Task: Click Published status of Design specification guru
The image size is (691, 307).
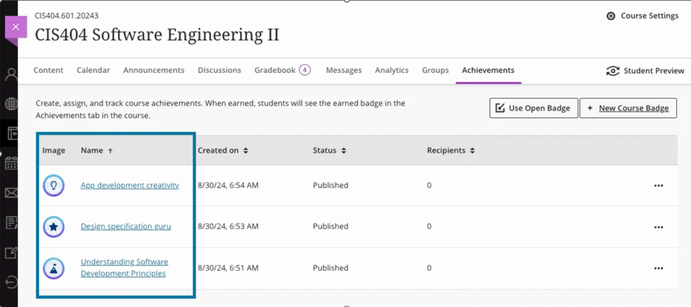Action: pos(331,226)
